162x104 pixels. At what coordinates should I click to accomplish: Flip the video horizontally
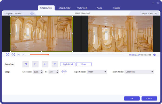[45, 64]
